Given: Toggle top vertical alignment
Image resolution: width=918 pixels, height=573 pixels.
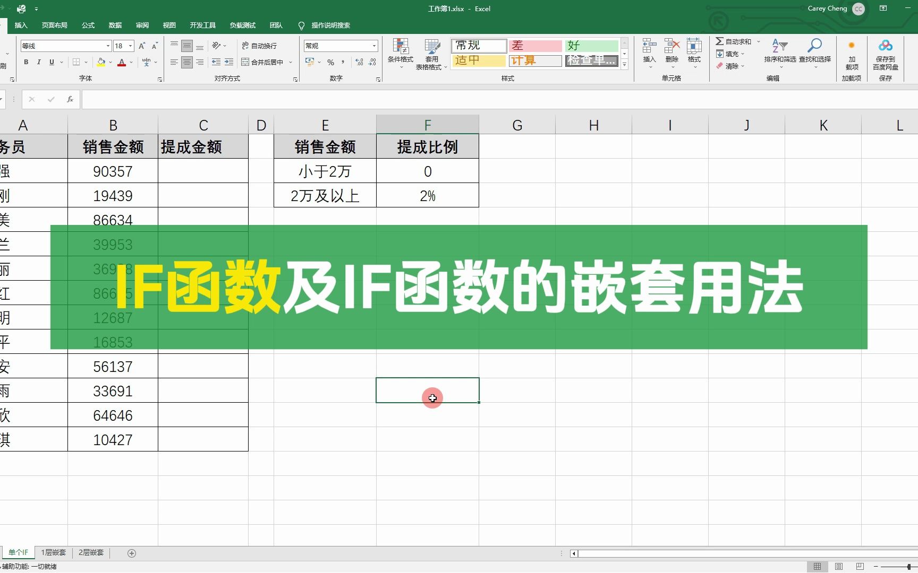Looking at the screenshot, I should [x=174, y=46].
